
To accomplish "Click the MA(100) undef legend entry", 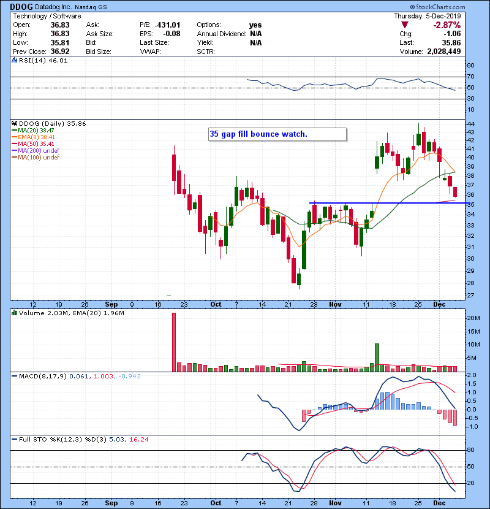I will coord(36,157).
